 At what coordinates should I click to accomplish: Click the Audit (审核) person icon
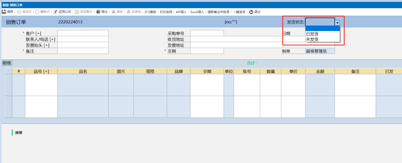pyautogui.click(x=113, y=12)
